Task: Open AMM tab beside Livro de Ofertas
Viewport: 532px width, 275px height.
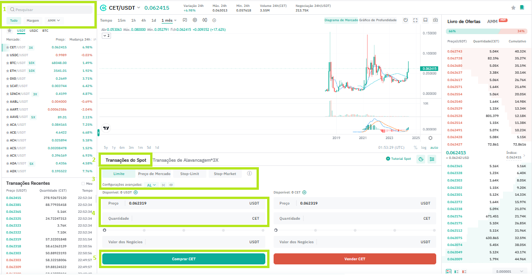Action: click(x=492, y=21)
